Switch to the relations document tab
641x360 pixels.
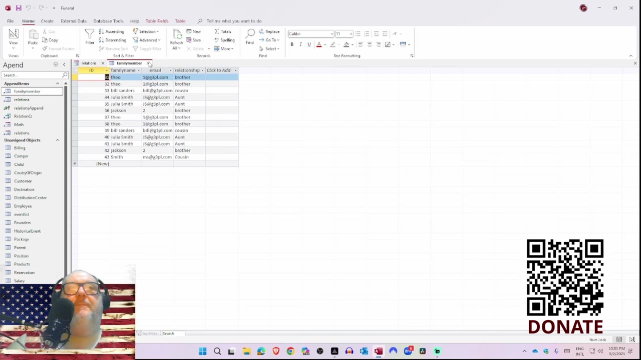[89, 63]
